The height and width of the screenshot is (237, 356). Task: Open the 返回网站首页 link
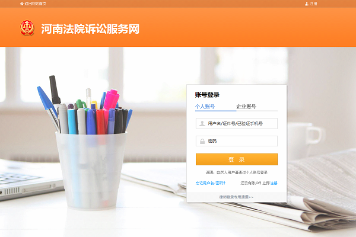35,4
